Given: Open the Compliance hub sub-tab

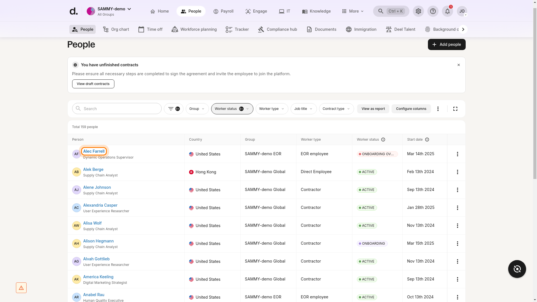Looking at the screenshot, I should coord(277,29).
